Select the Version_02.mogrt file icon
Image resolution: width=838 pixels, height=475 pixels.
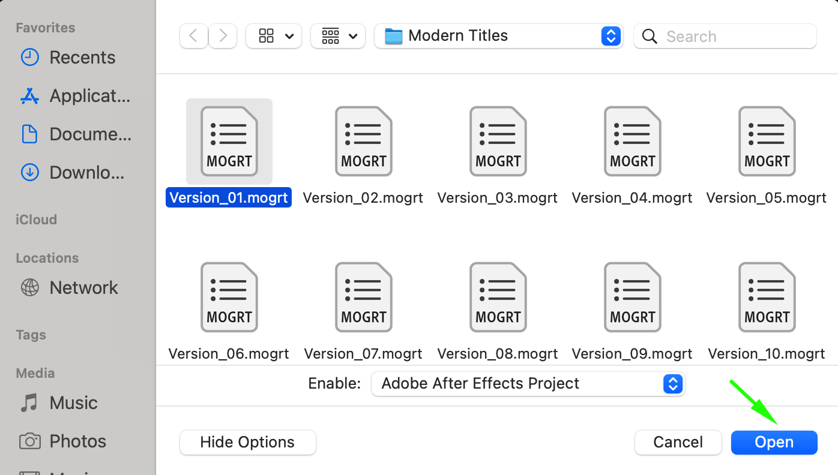[x=363, y=142]
